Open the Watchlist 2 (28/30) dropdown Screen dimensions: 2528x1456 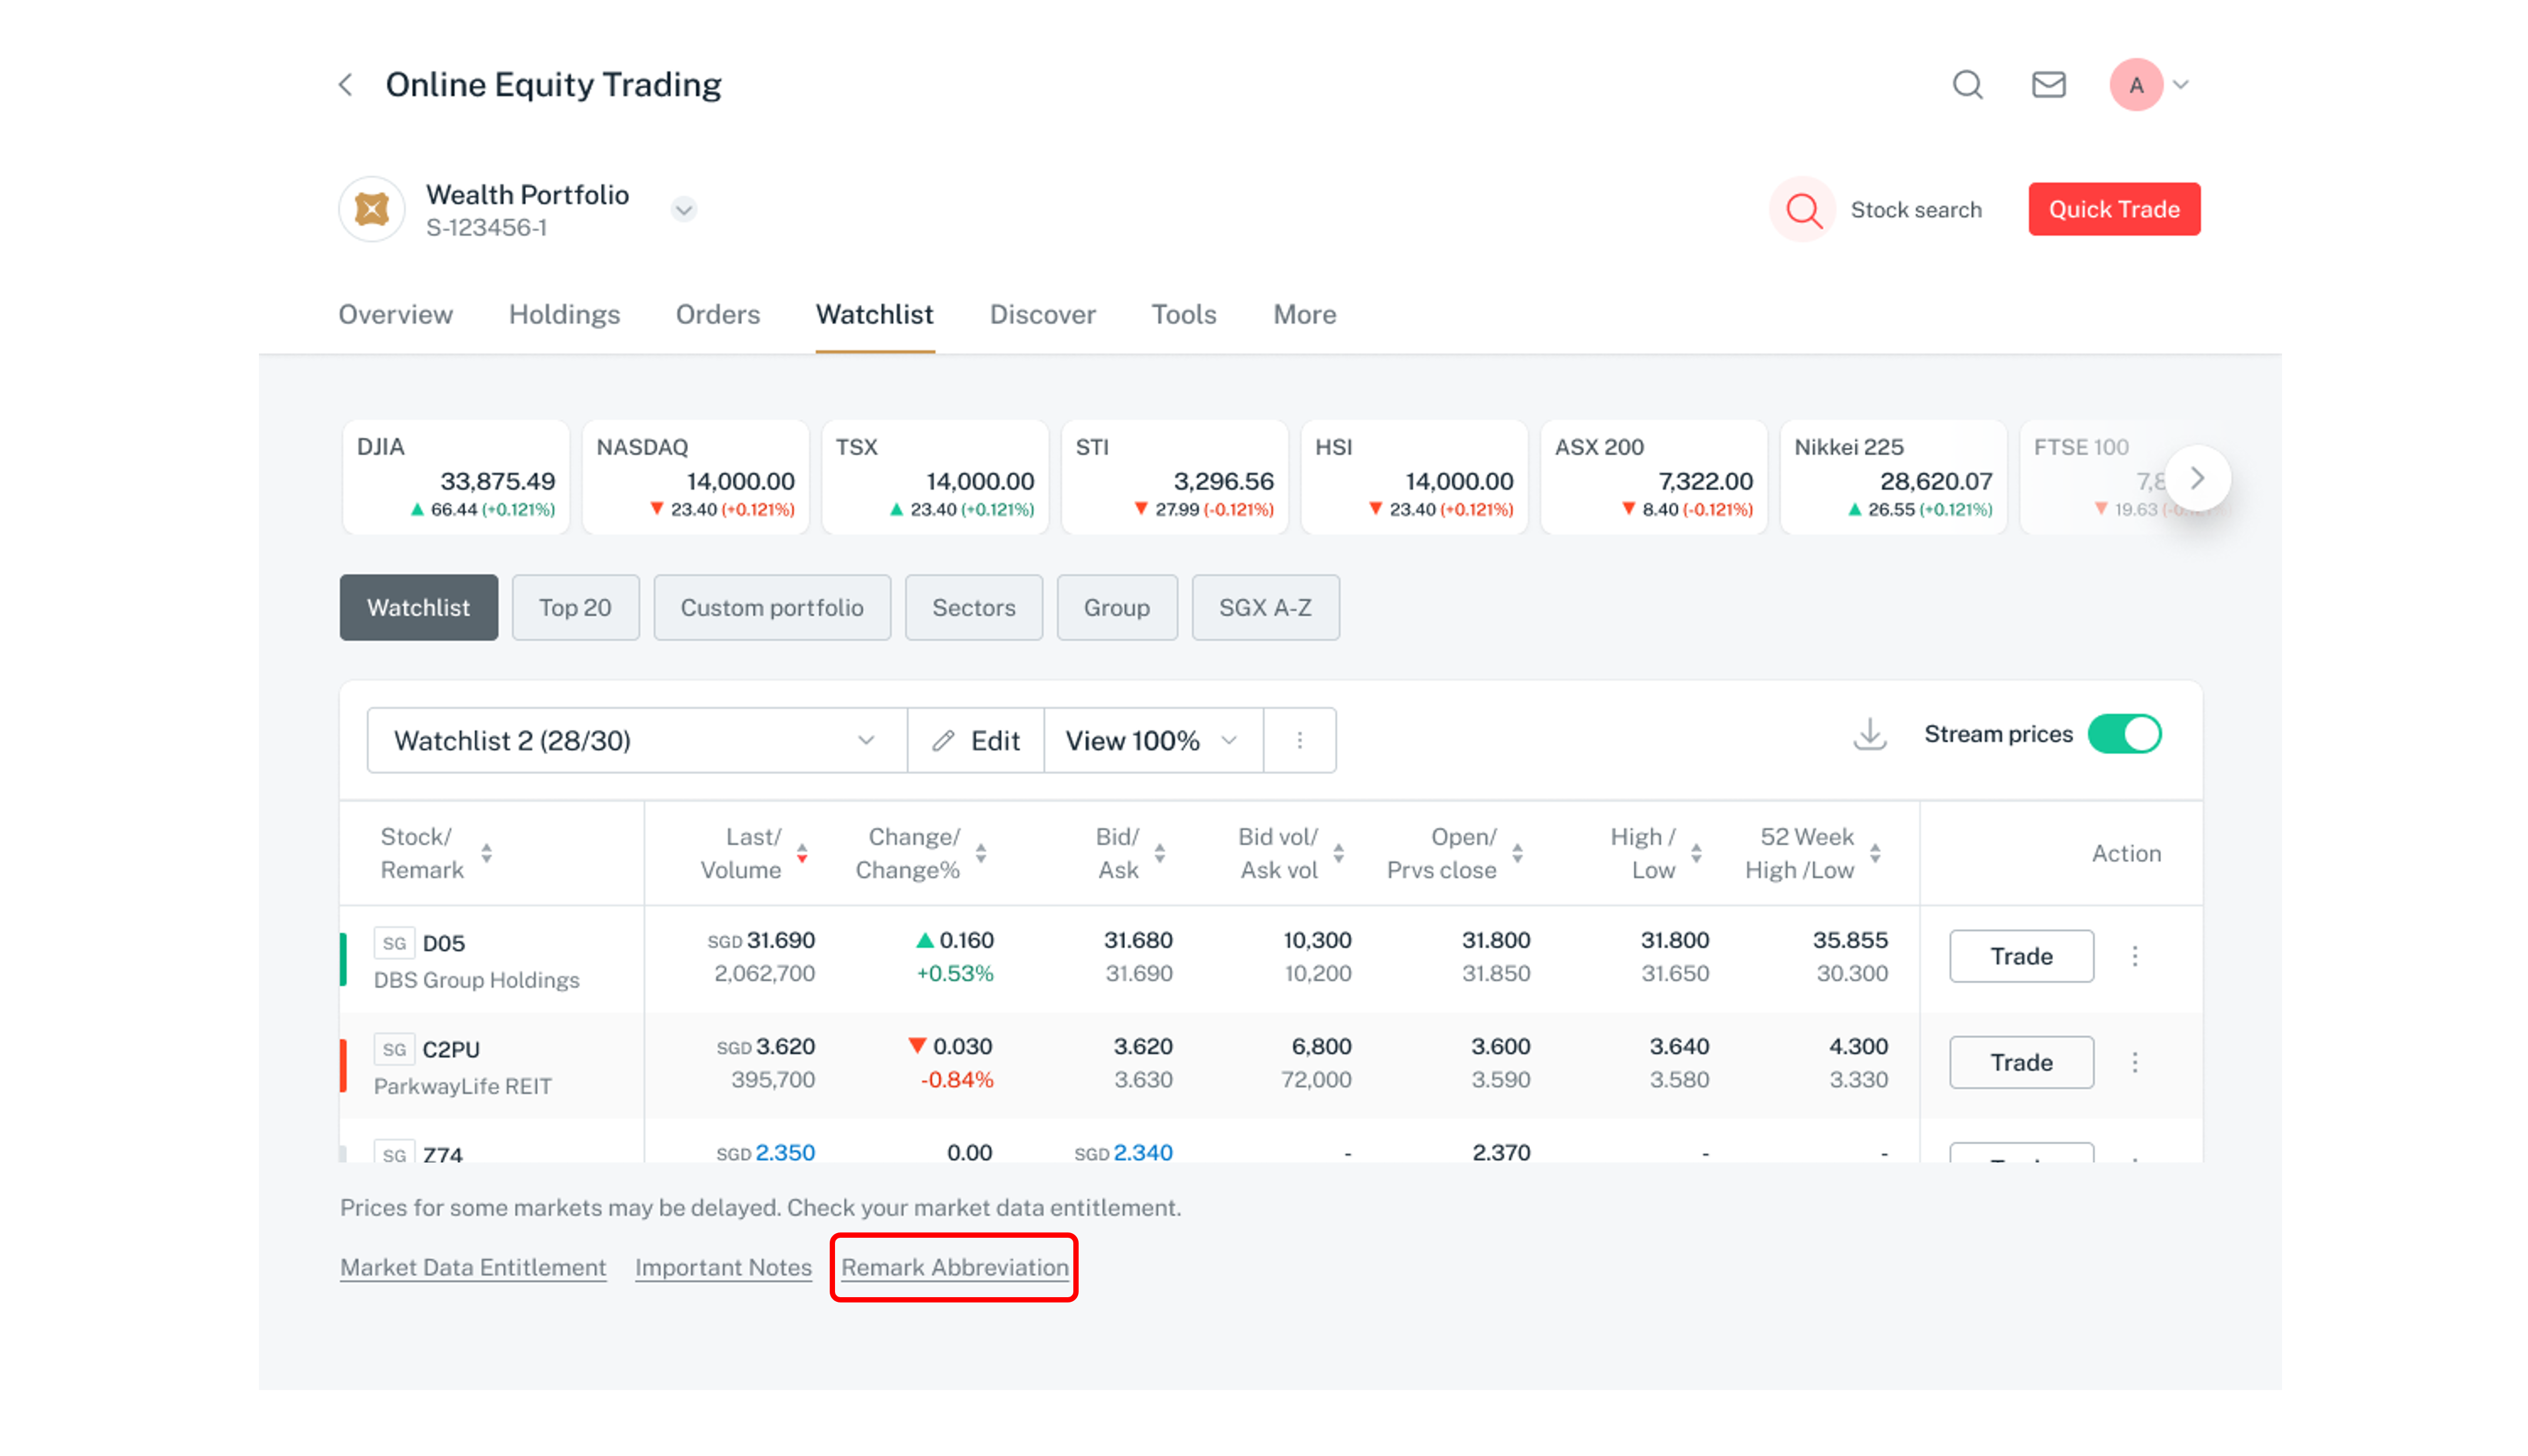(636, 740)
